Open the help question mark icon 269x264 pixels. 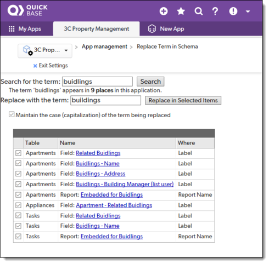click(215, 11)
